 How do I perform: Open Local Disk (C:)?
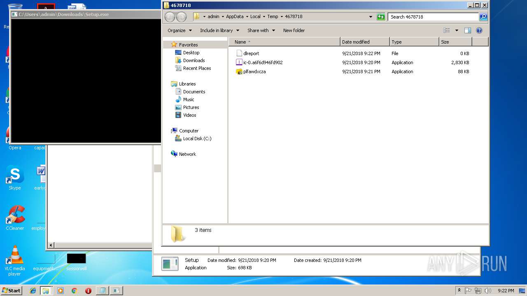click(197, 139)
